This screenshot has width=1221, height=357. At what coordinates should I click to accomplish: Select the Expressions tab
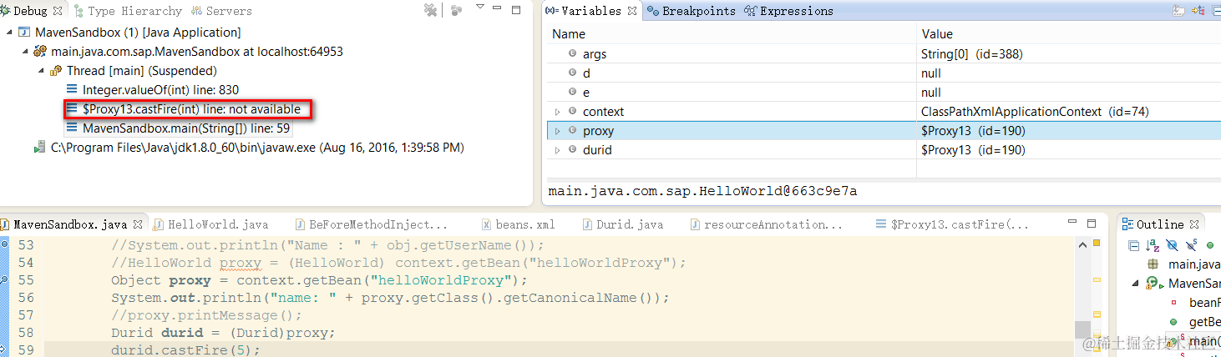(788, 11)
